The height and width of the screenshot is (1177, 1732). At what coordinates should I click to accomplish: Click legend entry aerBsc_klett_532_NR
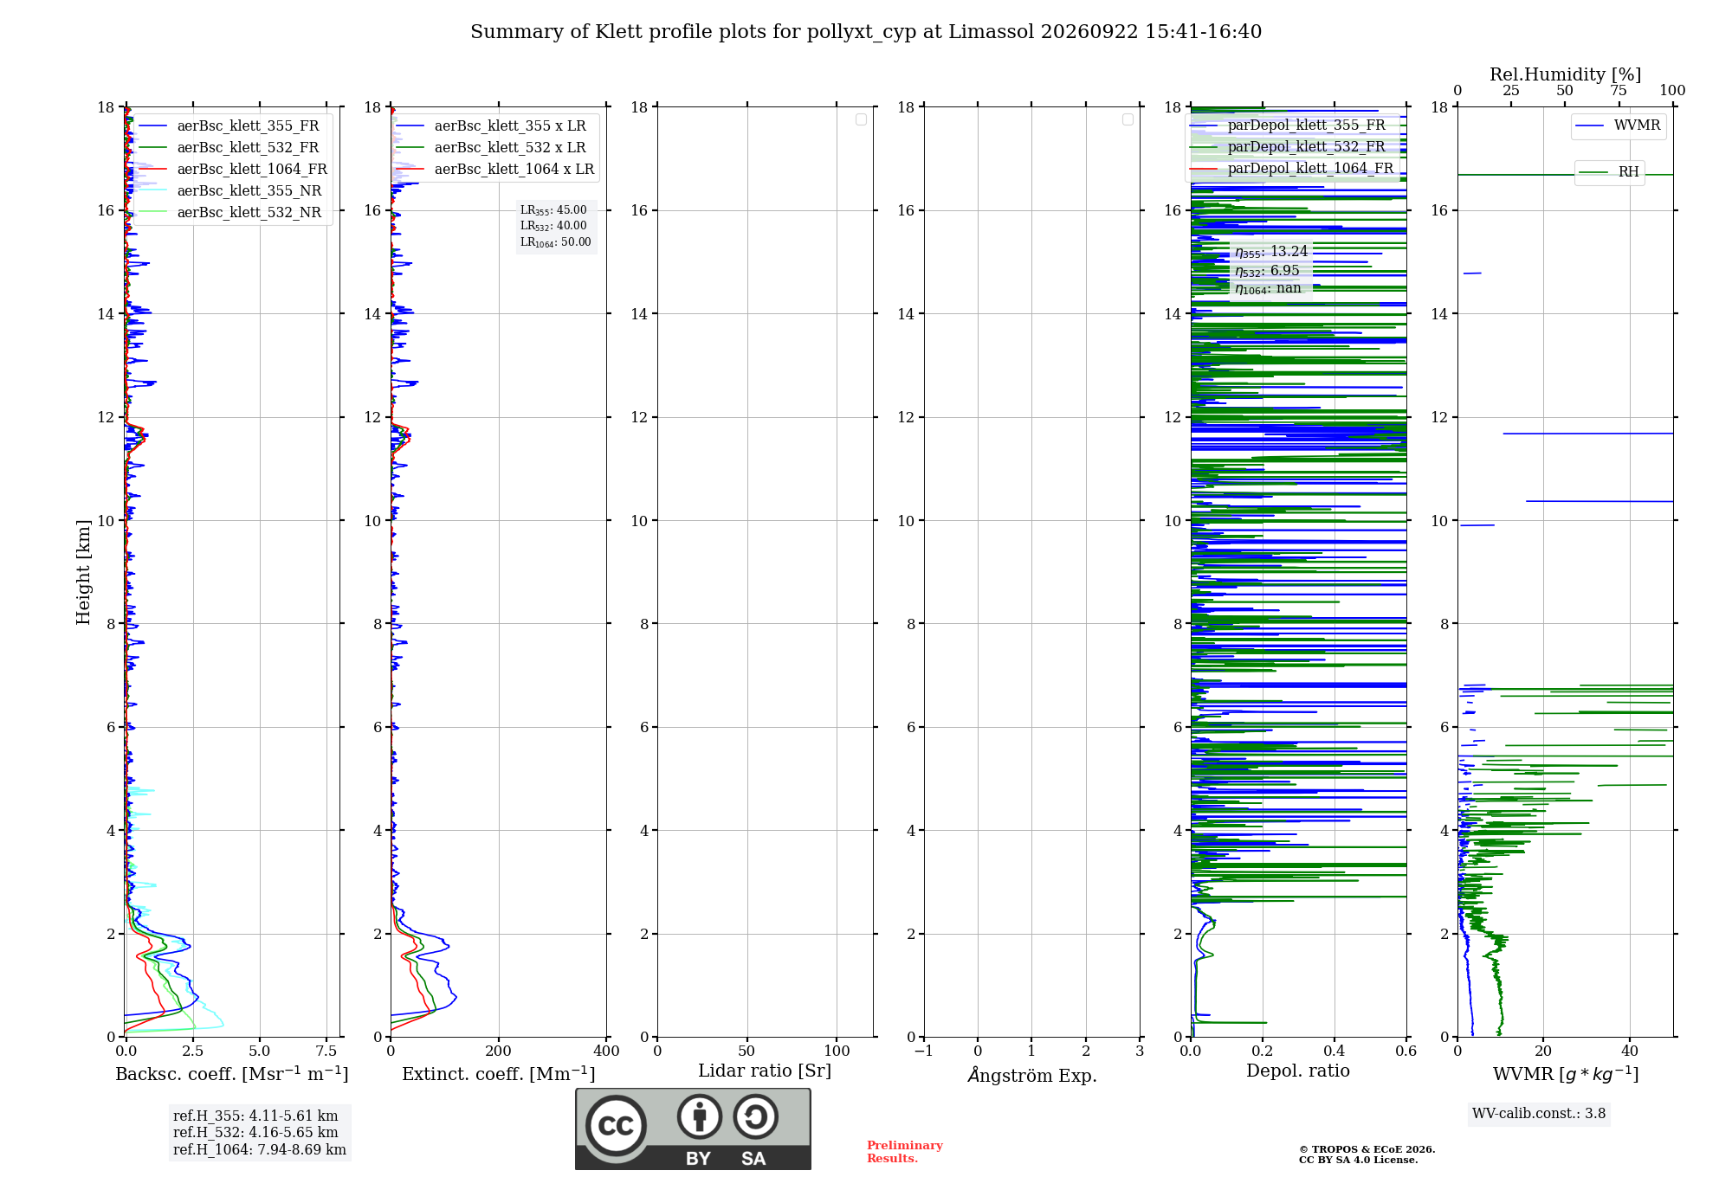(230, 212)
